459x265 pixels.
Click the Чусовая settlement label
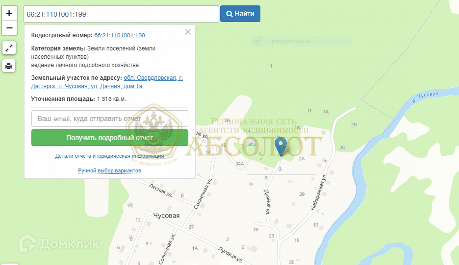166,216
